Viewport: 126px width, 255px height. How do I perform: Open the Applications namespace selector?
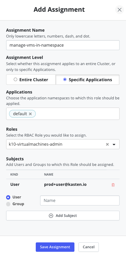click(63, 114)
